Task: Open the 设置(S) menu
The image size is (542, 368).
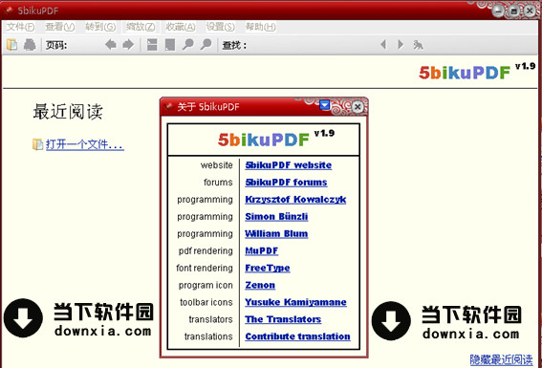Action: [221, 27]
